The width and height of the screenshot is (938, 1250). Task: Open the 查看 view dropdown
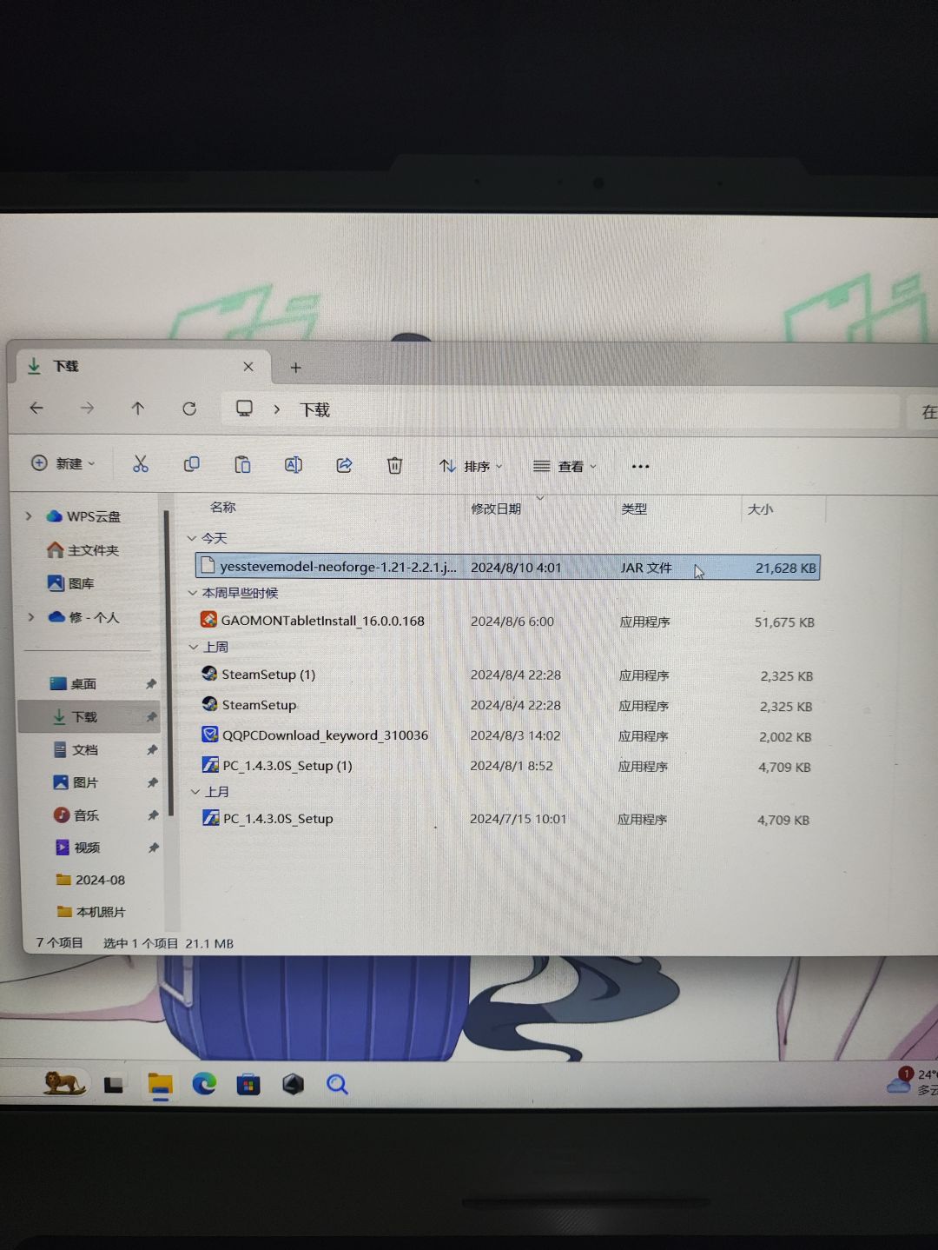point(565,466)
